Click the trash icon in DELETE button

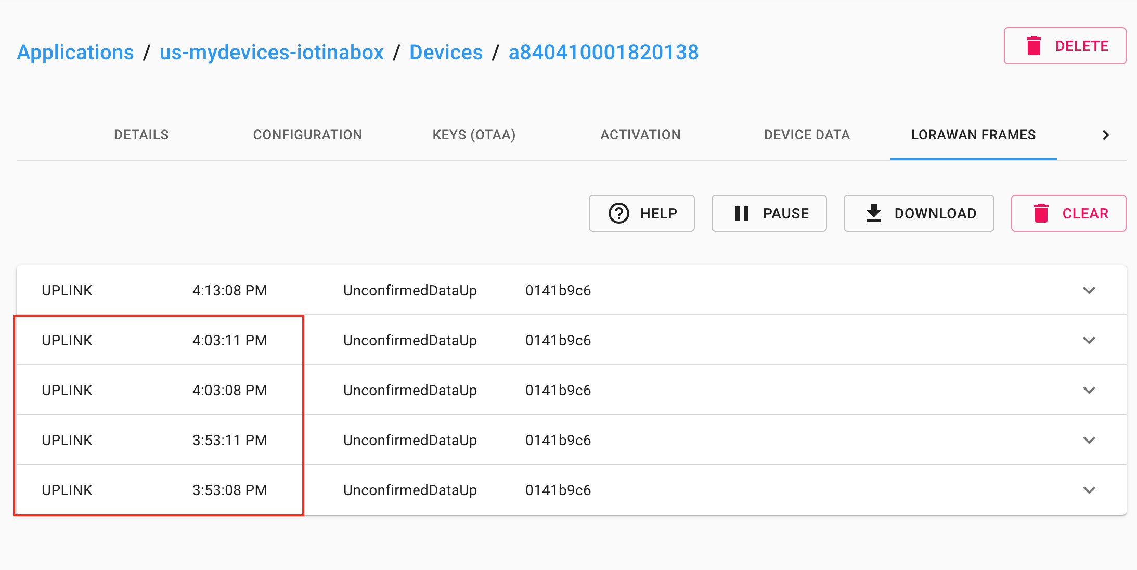coord(1034,46)
